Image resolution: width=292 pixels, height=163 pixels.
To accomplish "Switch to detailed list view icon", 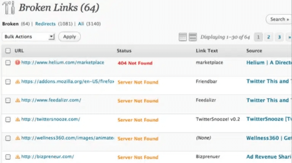I will click(x=193, y=37).
